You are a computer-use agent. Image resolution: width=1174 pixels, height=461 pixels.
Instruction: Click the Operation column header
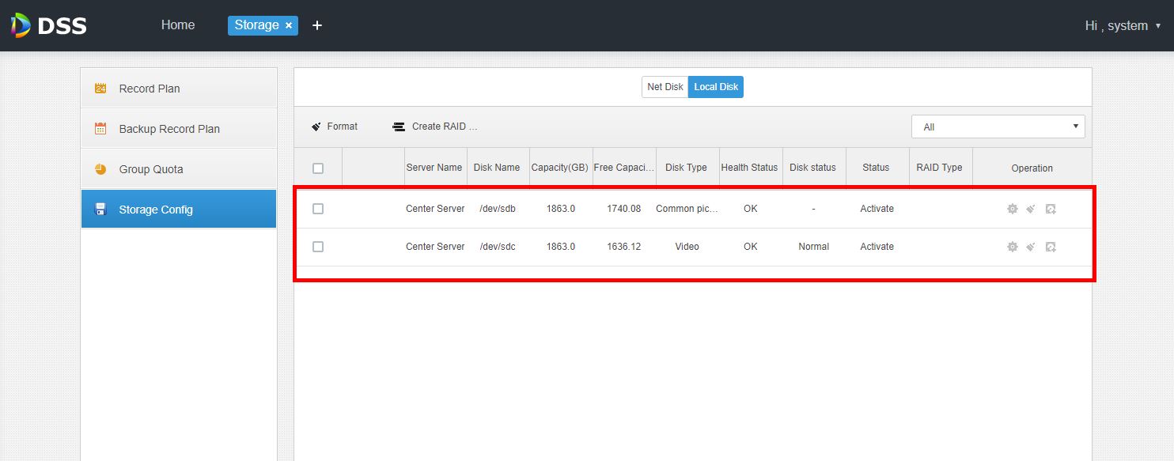coord(1032,168)
